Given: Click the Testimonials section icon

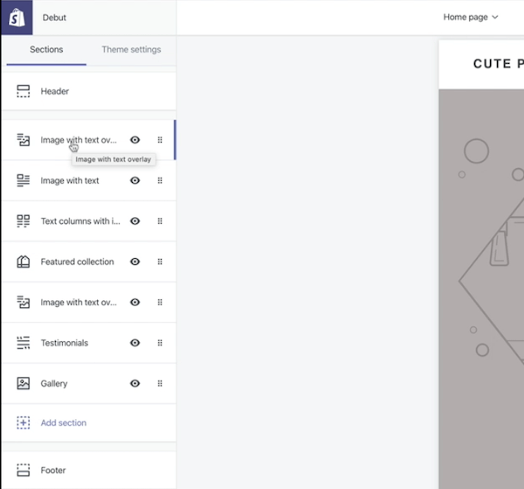Looking at the screenshot, I should pyautogui.click(x=24, y=343).
